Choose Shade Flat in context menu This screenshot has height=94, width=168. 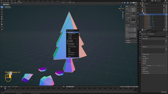[72, 35]
